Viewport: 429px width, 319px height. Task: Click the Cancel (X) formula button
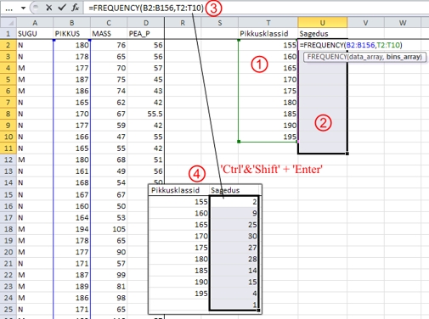pos(49,8)
